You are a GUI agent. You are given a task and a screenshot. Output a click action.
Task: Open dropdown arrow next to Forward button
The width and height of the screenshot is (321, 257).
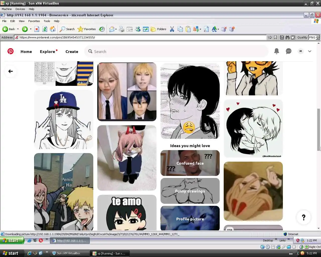31,29
